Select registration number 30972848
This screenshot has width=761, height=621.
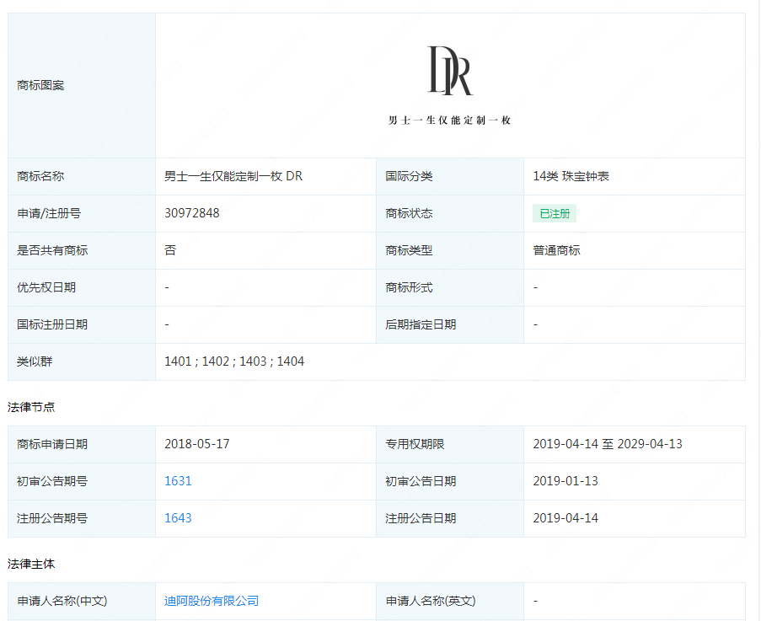192,213
